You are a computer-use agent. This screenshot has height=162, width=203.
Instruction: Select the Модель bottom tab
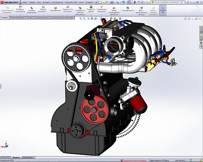(x=16, y=157)
